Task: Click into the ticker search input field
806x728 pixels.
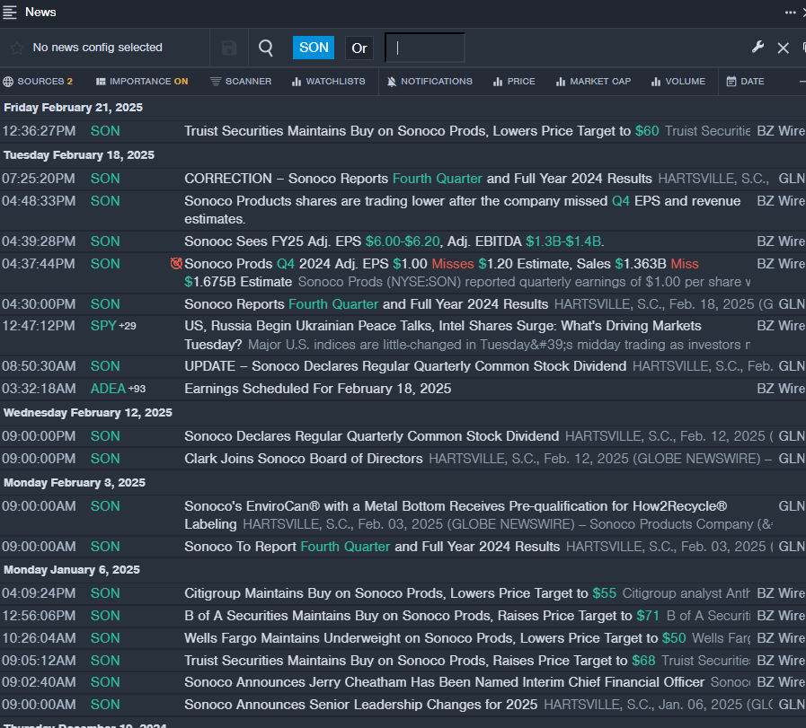Action: (x=425, y=48)
